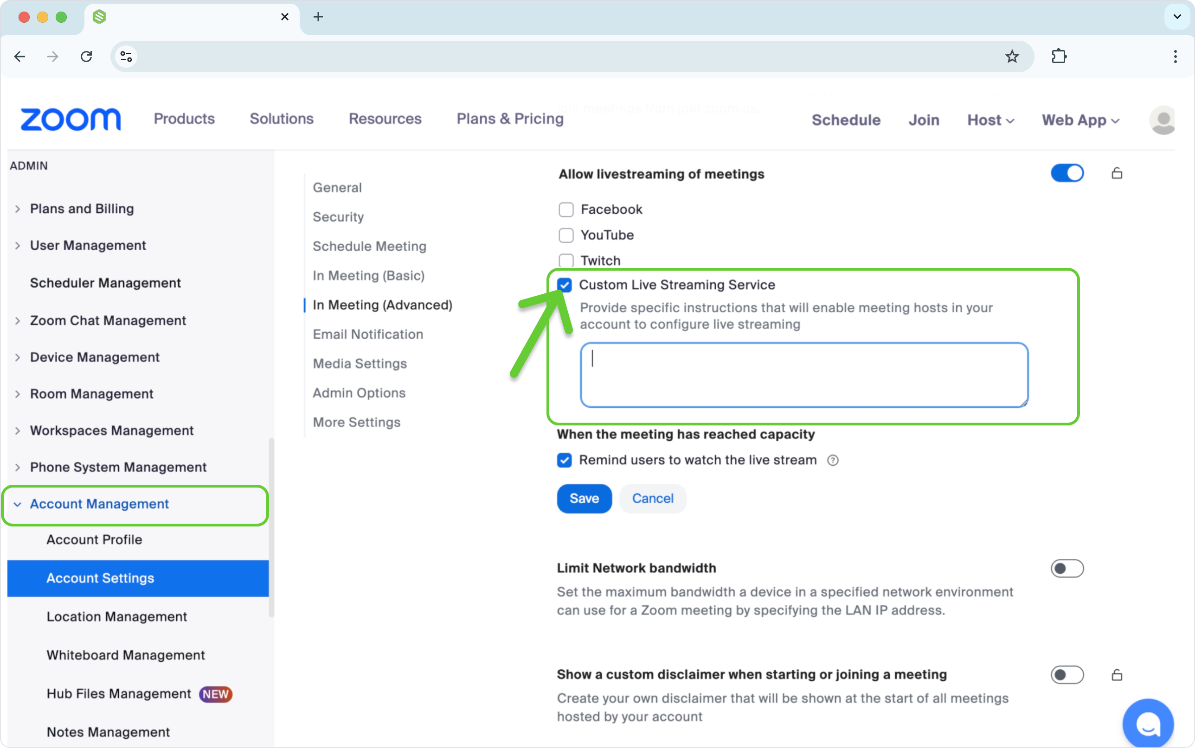Open the Web App dropdown
Viewport: 1195px width, 748px height.
(1080, 120)
